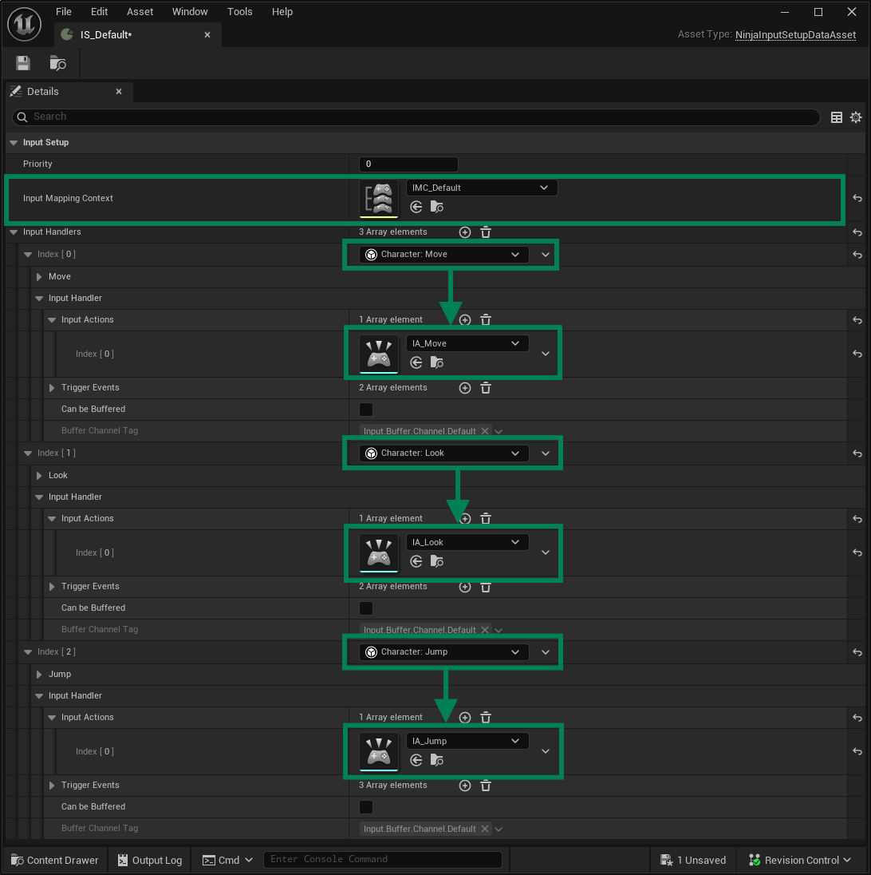Delete elements of IA_Look Input Actions array
Screen dimensions: 871x875
click(x=486, y=518)
